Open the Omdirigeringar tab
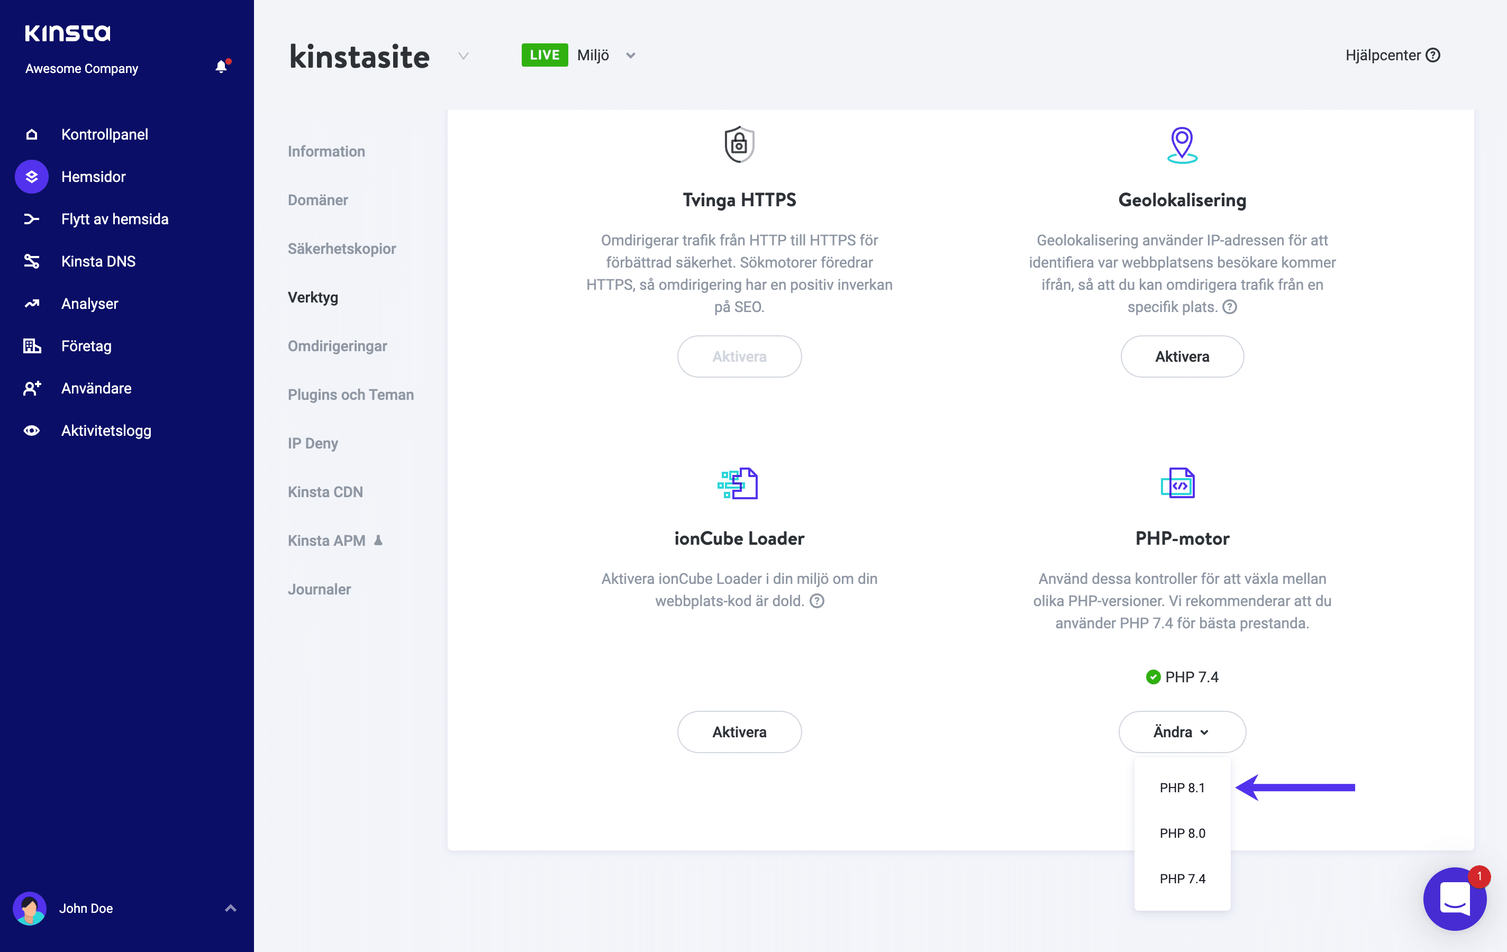The width and height of the screenshot is (1507, 952). pos(337,346)
